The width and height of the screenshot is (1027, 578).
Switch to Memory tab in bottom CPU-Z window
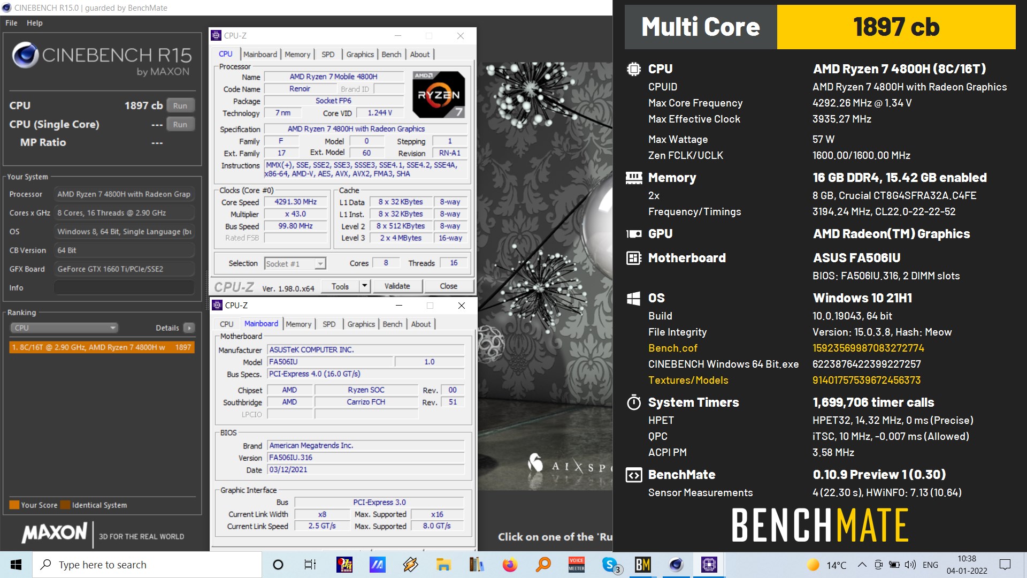(x=298, y=324)
